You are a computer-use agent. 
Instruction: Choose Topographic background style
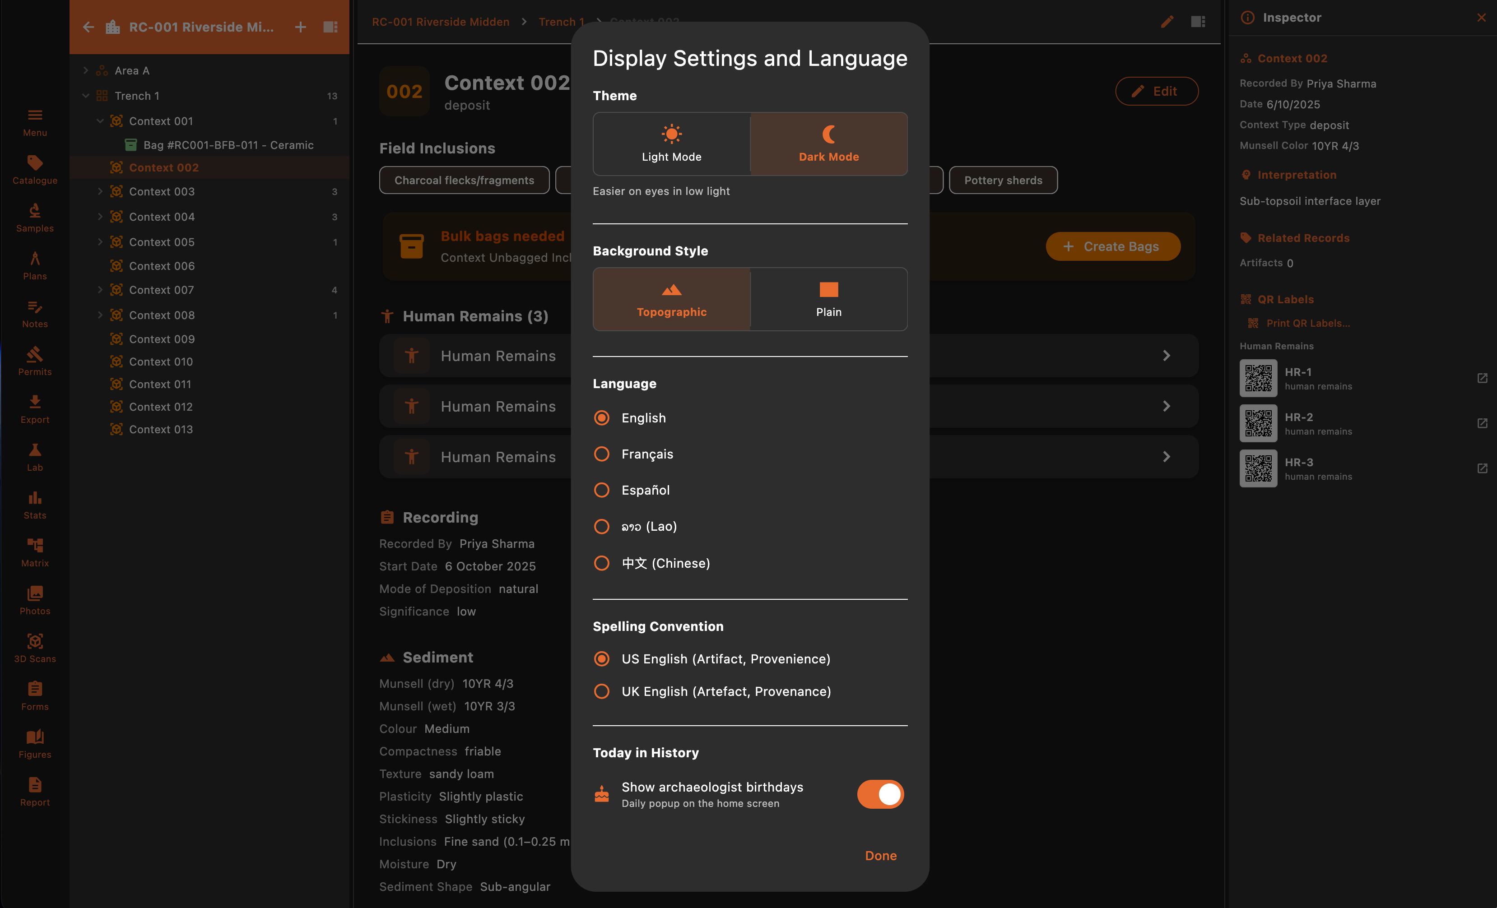point(671,299)
